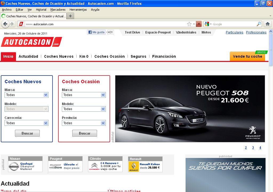
Task: Bookmark this page with the star icon
Action: pyautogui.click(x=189, y=24)
